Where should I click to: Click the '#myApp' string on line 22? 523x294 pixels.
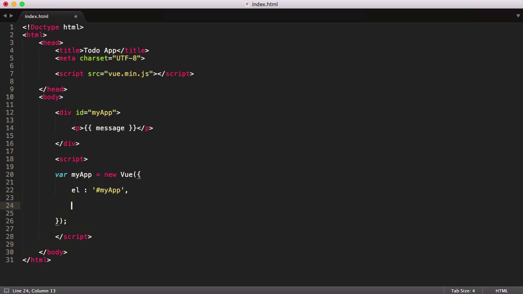[108, 190]
